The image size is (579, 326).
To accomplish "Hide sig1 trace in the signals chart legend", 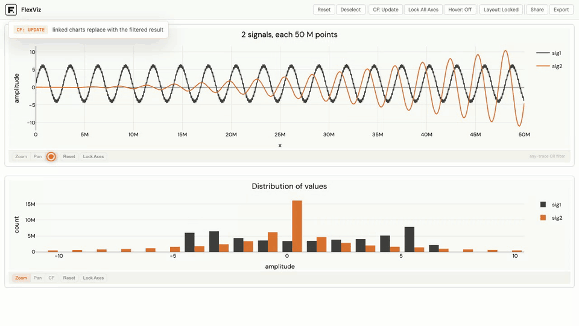I will point(549,53).
